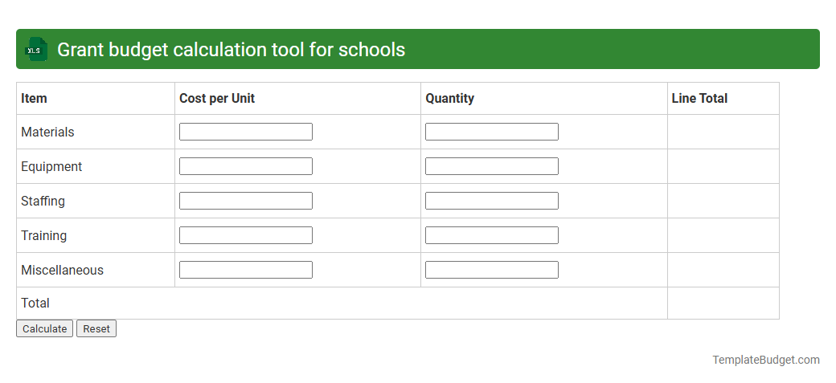Click the Materials quantity field
Screen dimensions: 836x383
click(x=492, y=132)
